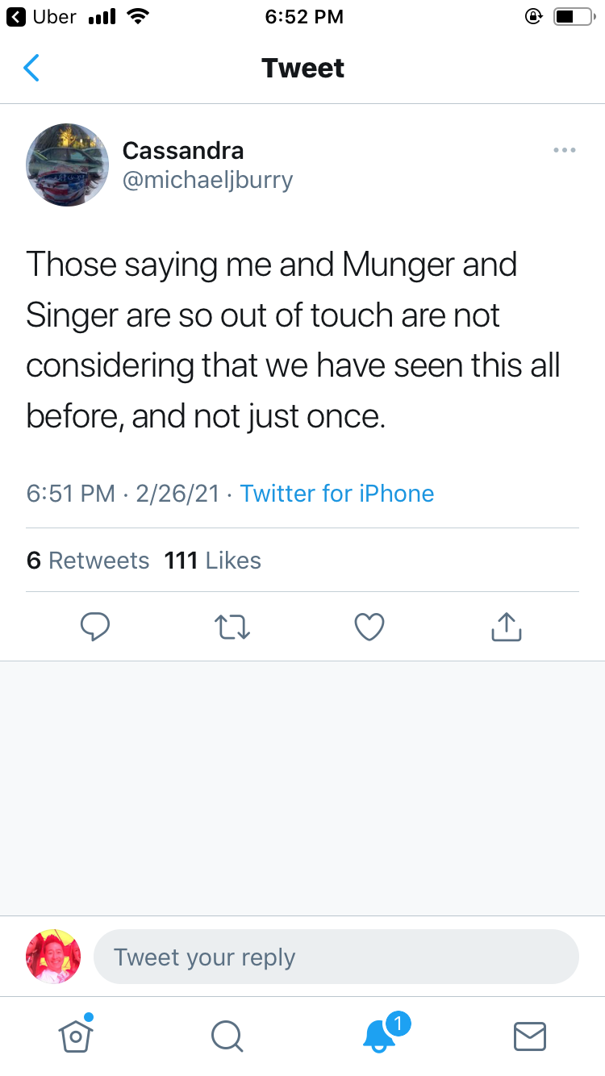Open the Messages envelope icon

click(x=530, y=1036)
